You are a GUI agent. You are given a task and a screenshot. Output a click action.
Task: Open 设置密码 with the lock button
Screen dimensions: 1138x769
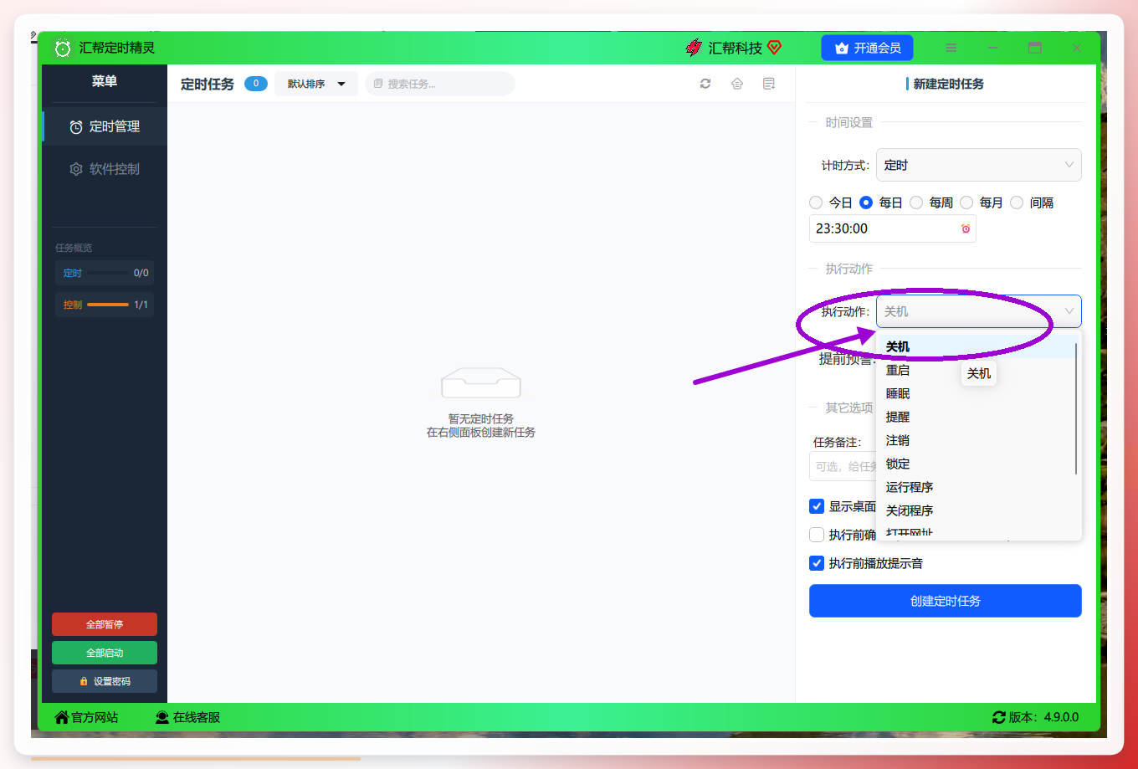coord(105,681)
